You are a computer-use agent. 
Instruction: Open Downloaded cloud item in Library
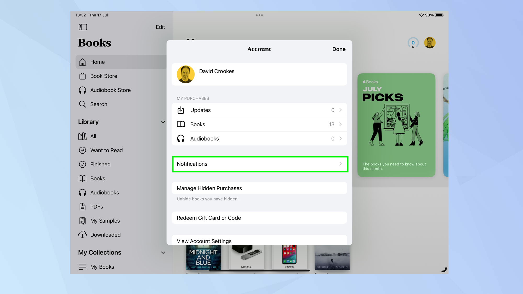pyautogui.click(x=105, y=235)
